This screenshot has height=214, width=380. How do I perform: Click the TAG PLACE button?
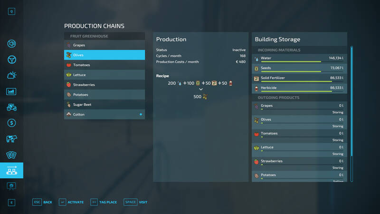tap(104, 202)
